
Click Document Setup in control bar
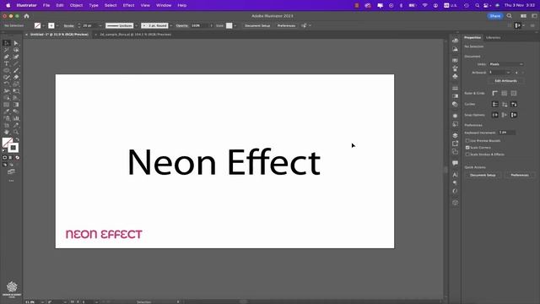point(257,26)
